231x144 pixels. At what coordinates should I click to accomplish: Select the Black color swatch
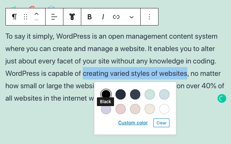[x=106, y=94]
